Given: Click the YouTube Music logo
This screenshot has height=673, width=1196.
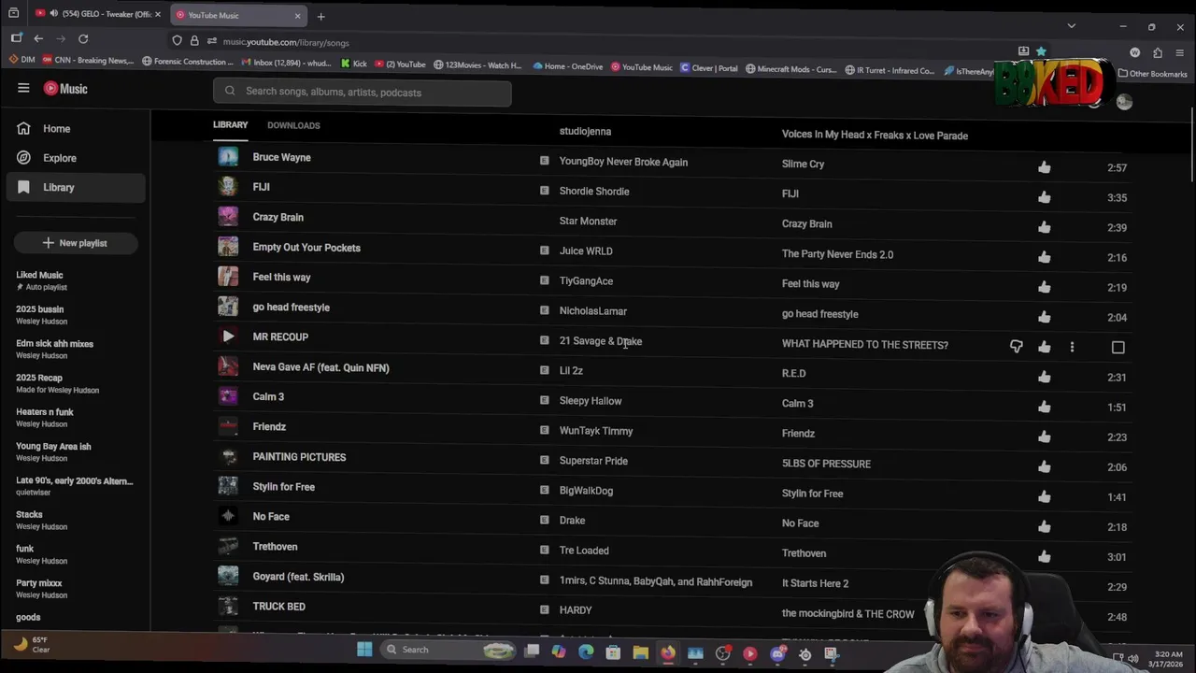Looking at the screenshot, I should tap(65, 89).
